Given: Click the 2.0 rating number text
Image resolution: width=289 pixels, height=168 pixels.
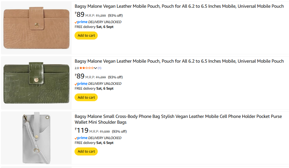Looking at the screenshot, I should pyautogui.click(x=77, y=68).
